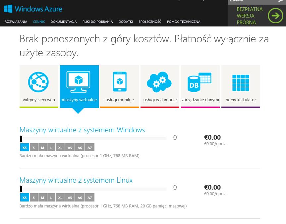Click the Windows VM €0.00 total price
286x224 pixels.
[x=212, y=137]
